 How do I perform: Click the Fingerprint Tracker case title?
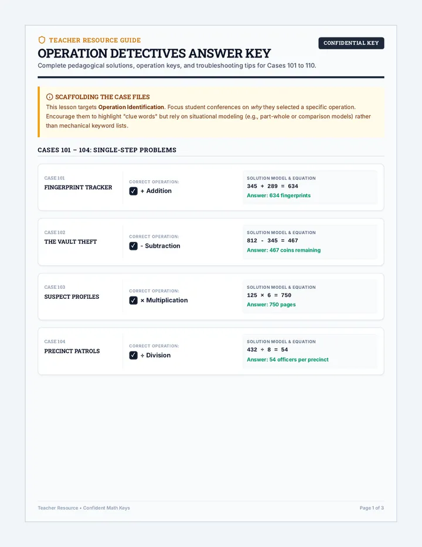pos(78,187)
